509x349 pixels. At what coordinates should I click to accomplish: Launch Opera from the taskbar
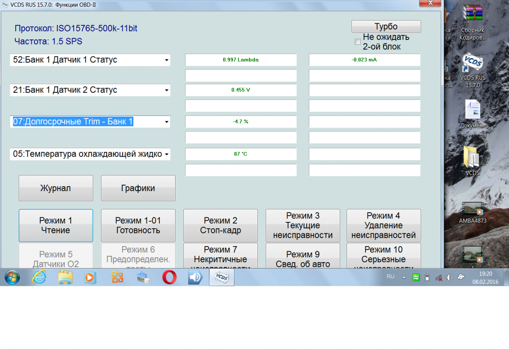pos(170,277)
